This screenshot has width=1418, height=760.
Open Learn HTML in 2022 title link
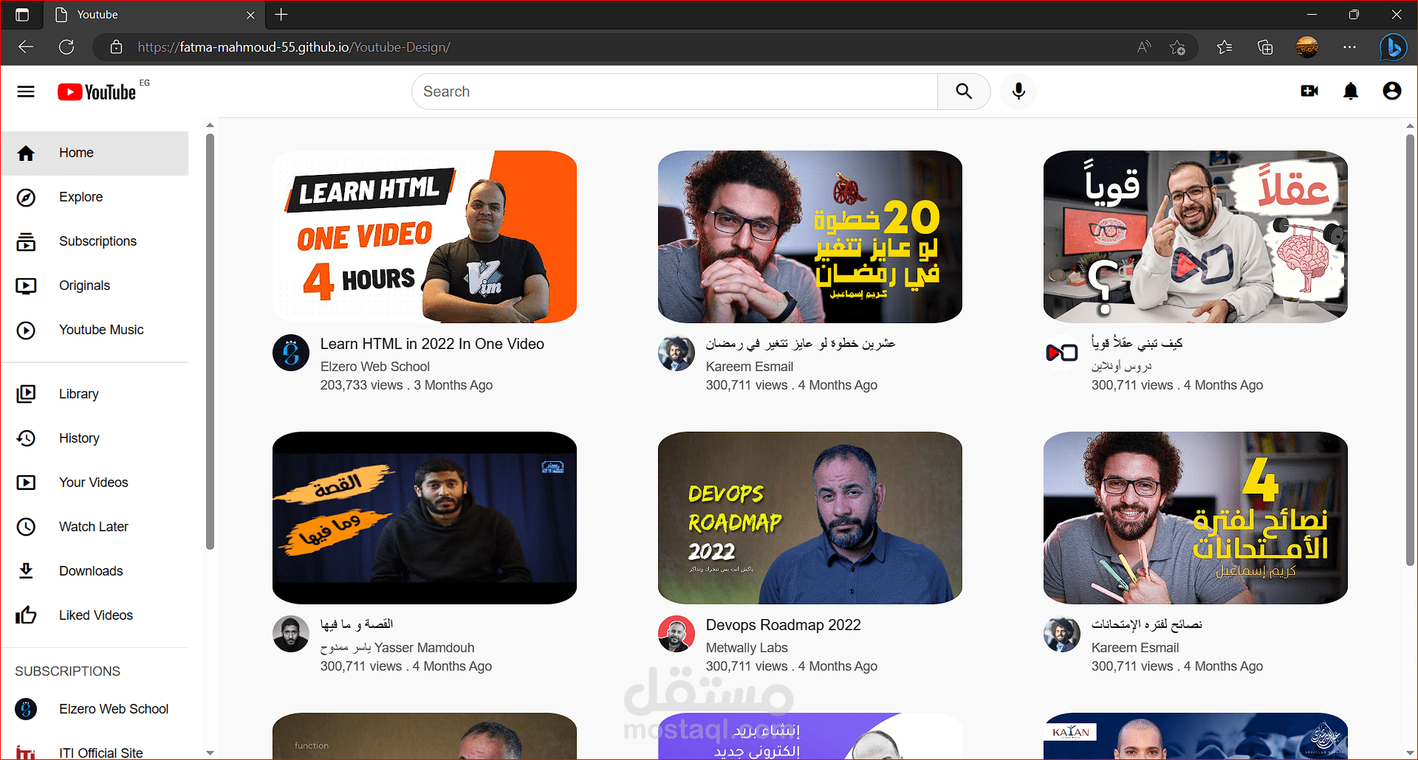(x=432, y=344)
